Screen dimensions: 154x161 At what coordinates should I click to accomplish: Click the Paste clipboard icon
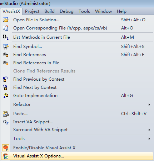tap(6, 114)
